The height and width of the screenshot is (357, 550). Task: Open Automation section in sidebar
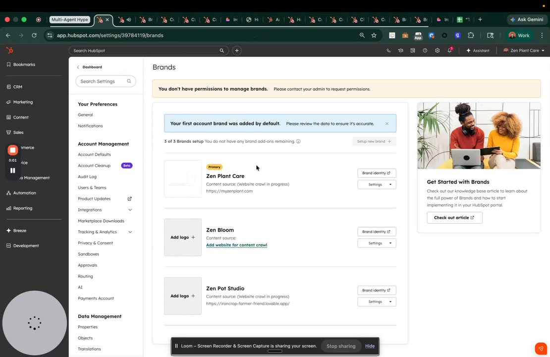21,193
